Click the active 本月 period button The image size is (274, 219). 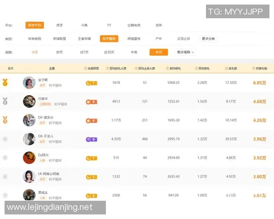pyautogui.click(x=158, y=52)
